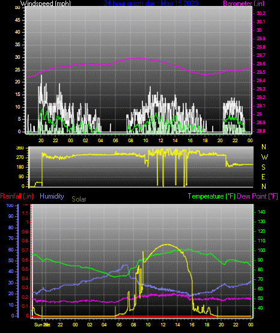
Task: Select '360' on the wind direction axis
Action: [20, 148]
